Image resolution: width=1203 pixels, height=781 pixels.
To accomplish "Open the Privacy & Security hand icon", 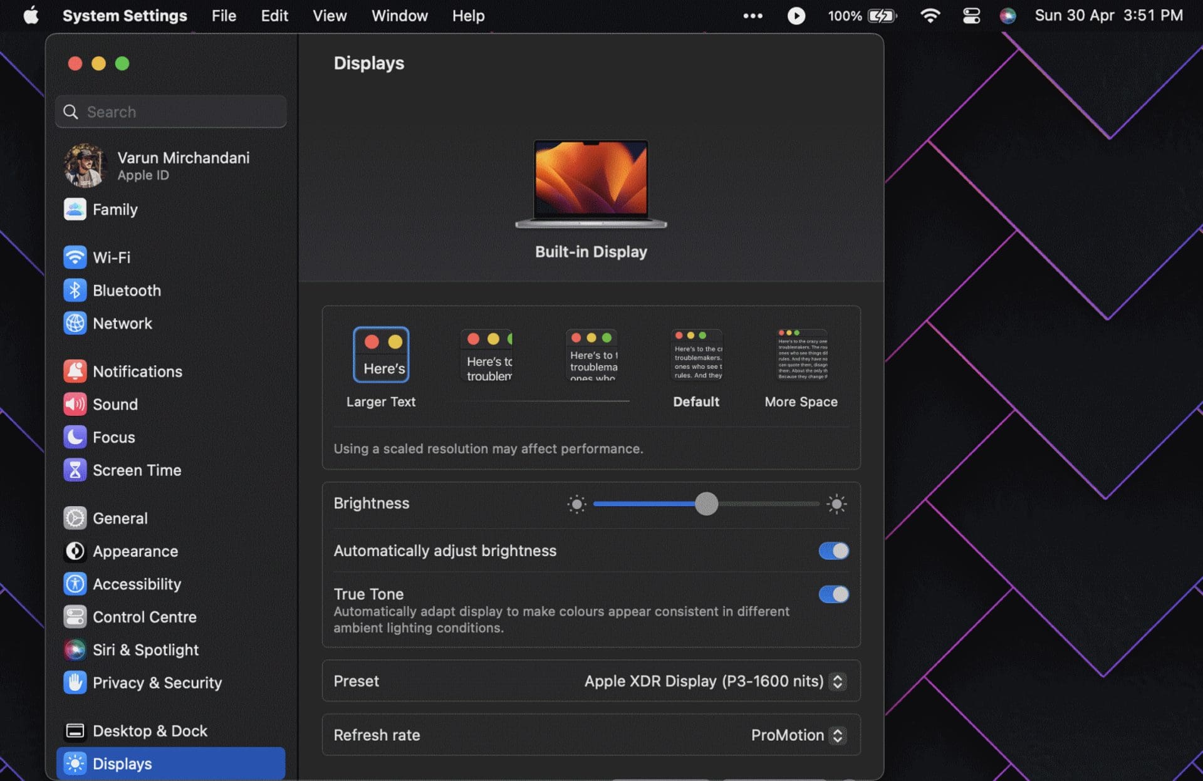I will tap(75, 683).
